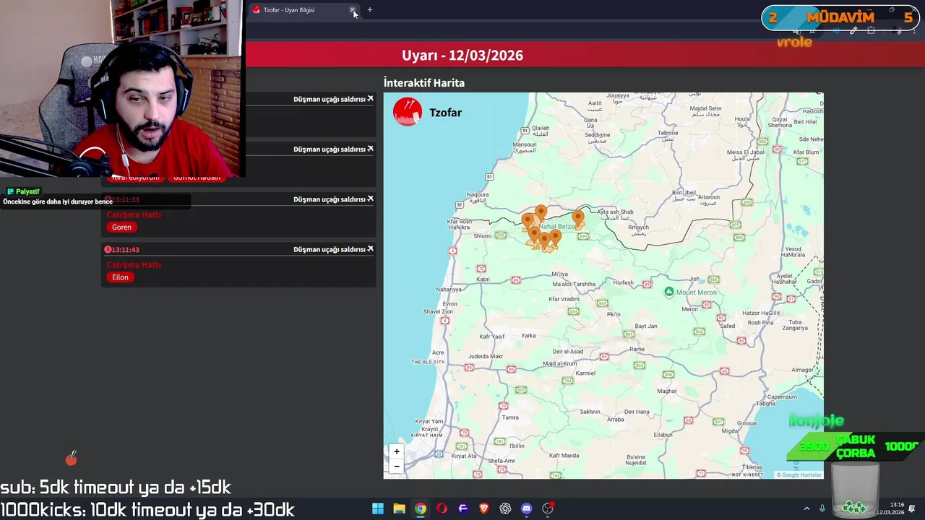Click the green Mount Meron marker
925x520 pixels.
click(x=669, y=292)
